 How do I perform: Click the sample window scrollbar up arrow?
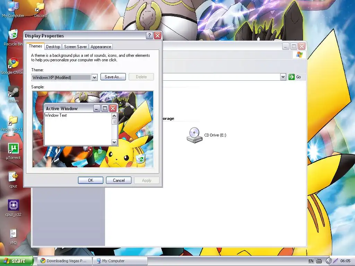(x=114, y=116)
